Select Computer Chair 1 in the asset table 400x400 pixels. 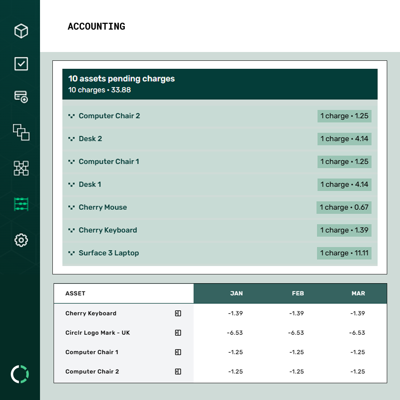pyautogui.click(x=92, y=352)
